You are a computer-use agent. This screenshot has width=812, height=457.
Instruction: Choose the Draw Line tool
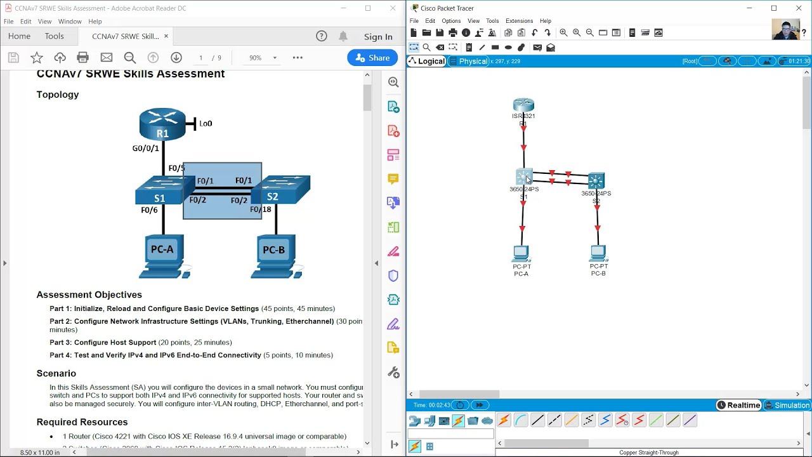pos(482,48)
